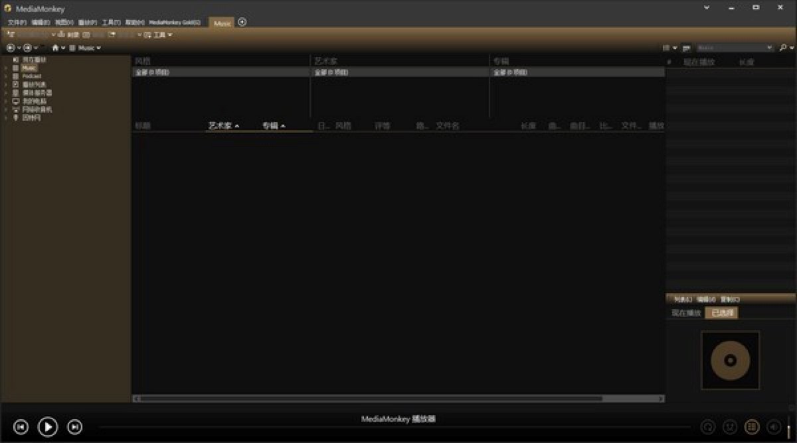Click the back navigation arrow icon

[x=11, y=48]
